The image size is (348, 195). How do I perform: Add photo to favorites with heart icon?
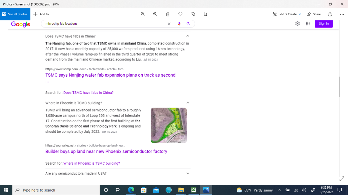tap(180, 14)
